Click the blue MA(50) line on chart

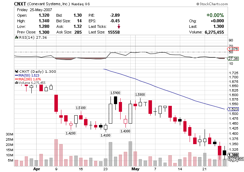click(x=163, y=89)
